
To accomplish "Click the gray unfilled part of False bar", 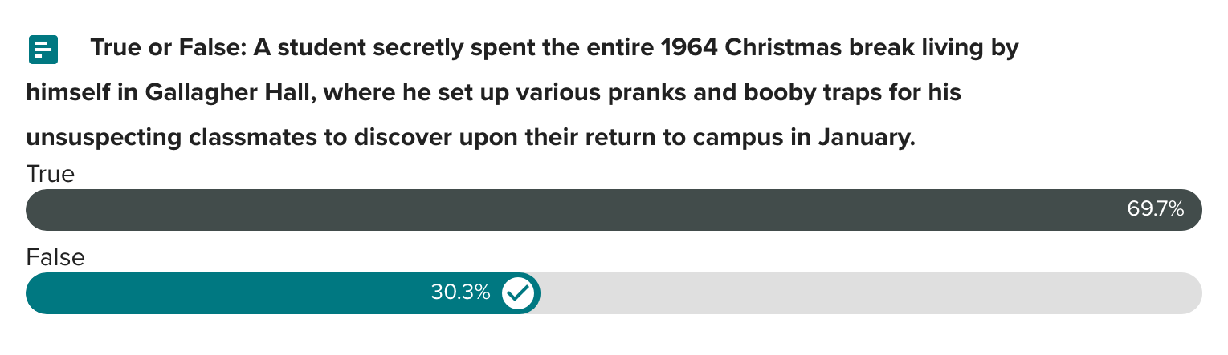I will click(867, 293).
